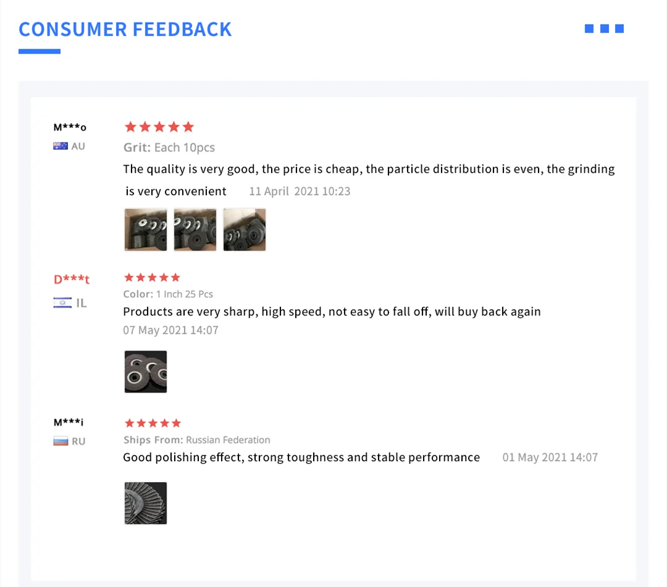Click M***o's five-star rating
Screen dimensions: 667x587
click(x=159, y=127)
